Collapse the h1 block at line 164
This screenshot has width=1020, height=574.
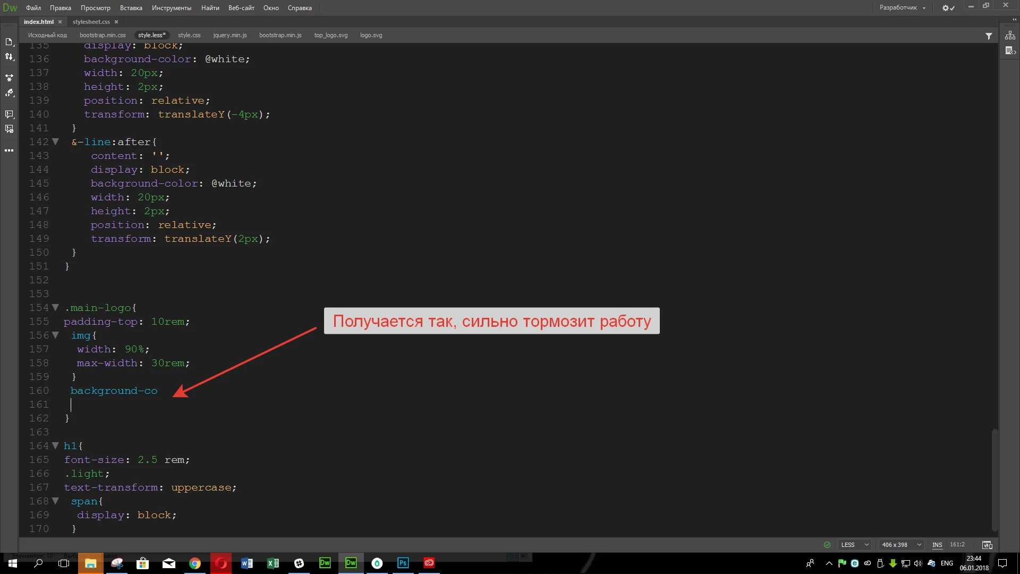coord(55,446)
